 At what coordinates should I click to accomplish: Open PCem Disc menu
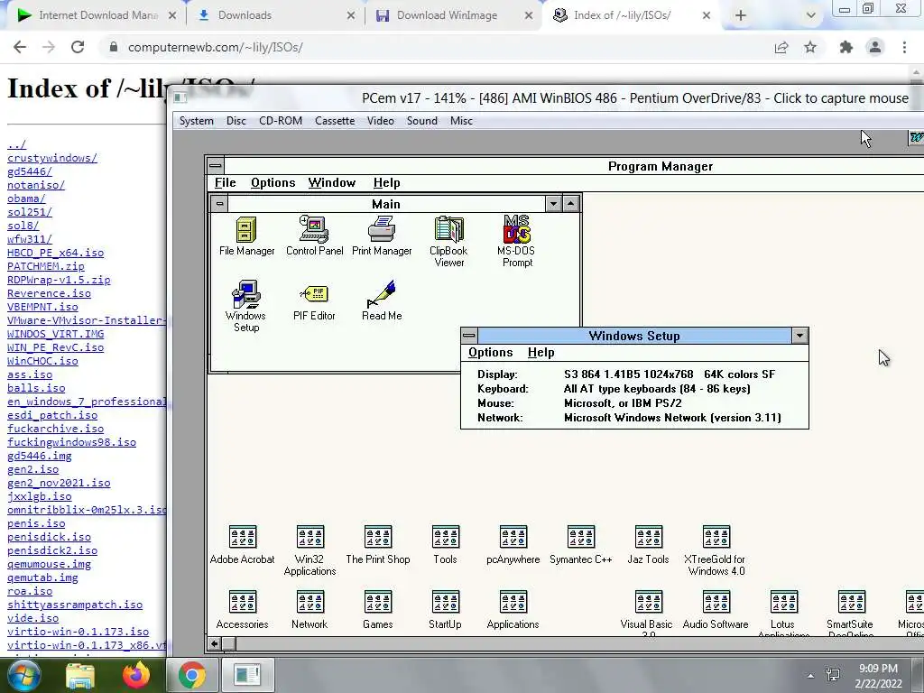coord(236,121)
